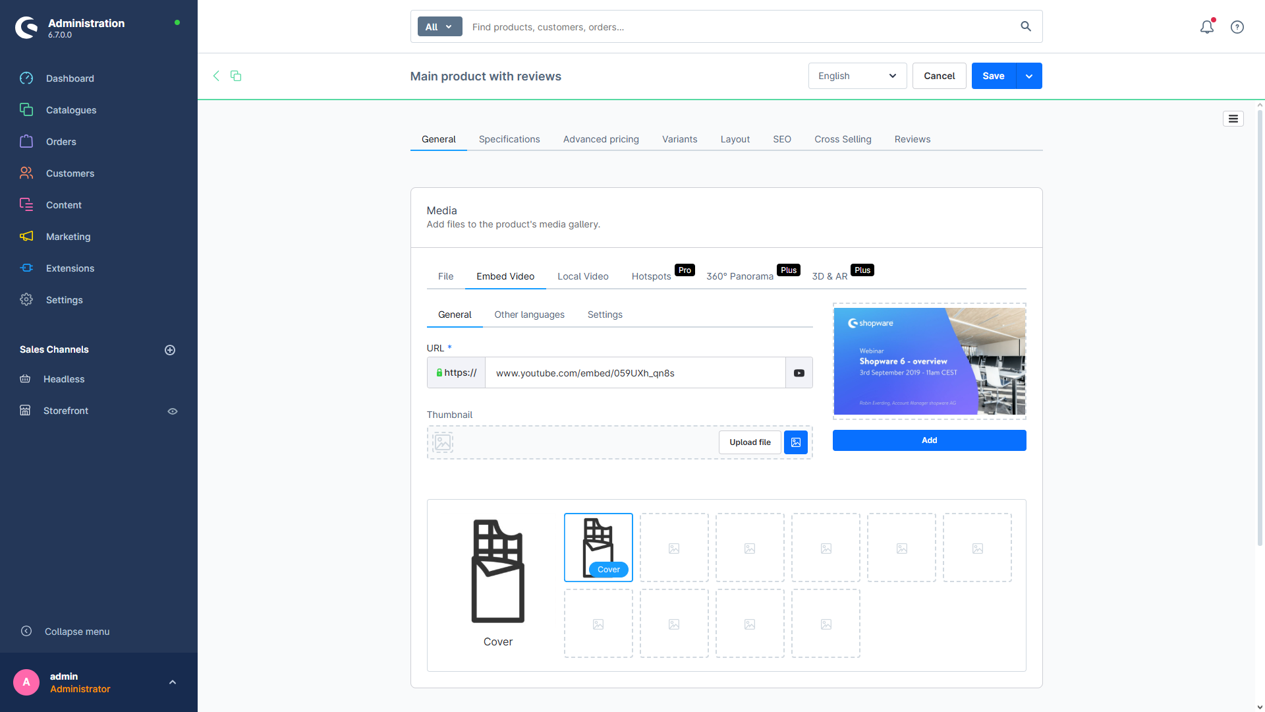Screen dimensions: 1265x712
Task: Select the 3D & AR tab
Action: click(x=829, y=276)
